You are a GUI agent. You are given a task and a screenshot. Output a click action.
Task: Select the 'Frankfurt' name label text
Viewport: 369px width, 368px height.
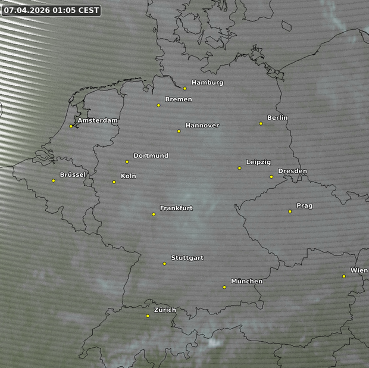pyautogui.click(x=176, y=208)
